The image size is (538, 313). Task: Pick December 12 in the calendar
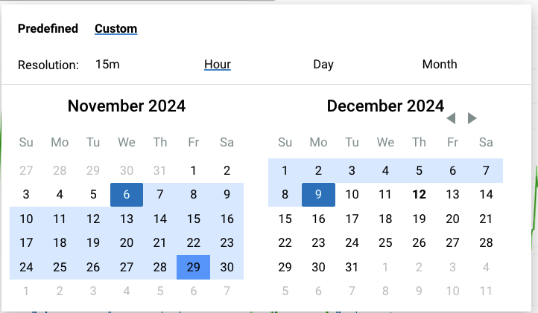(419, 195)
